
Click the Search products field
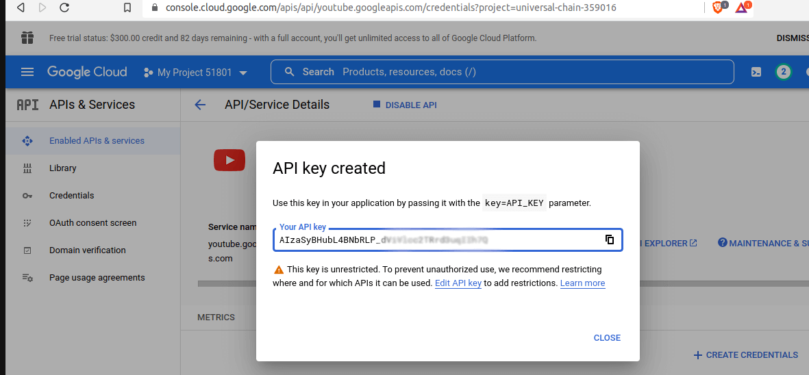tap(502, 72)
